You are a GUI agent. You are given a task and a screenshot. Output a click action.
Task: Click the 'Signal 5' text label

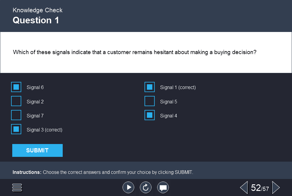click(168, 102)
